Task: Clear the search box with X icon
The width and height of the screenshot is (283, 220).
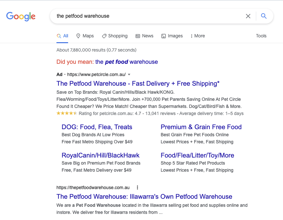Action: [x=248, y=16]
